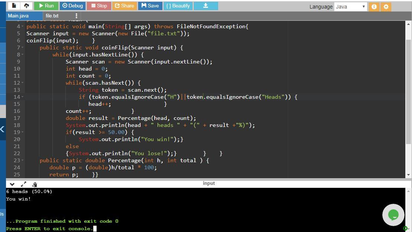Collapse the code fold at line 4
Screen dimensions: 412x232
coord(22,26)
